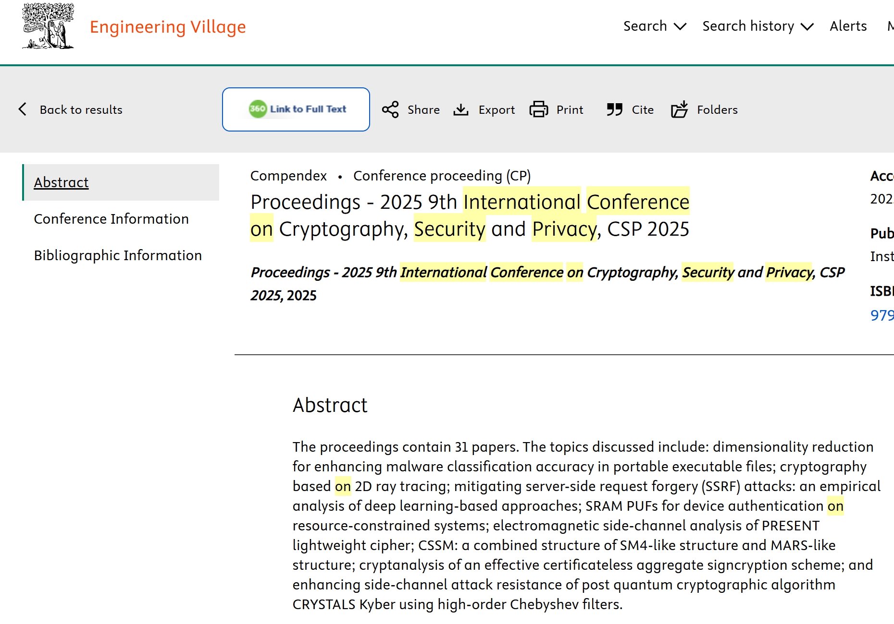
Task: Click the back arrow chevron icon
Action: 23,109
